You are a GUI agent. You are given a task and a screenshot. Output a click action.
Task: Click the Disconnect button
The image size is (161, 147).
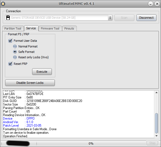[146, 18]
